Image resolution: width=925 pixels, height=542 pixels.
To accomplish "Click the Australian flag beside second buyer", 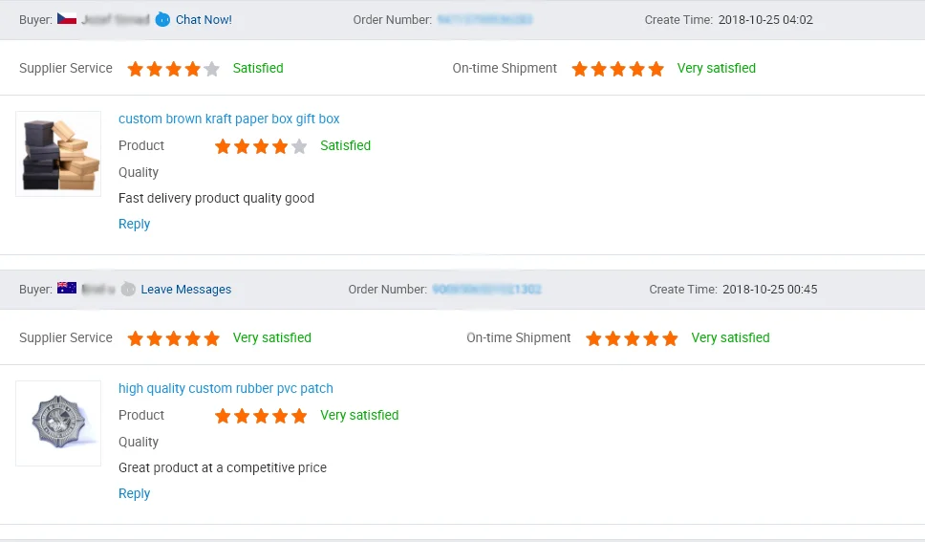I will (67, 289).
